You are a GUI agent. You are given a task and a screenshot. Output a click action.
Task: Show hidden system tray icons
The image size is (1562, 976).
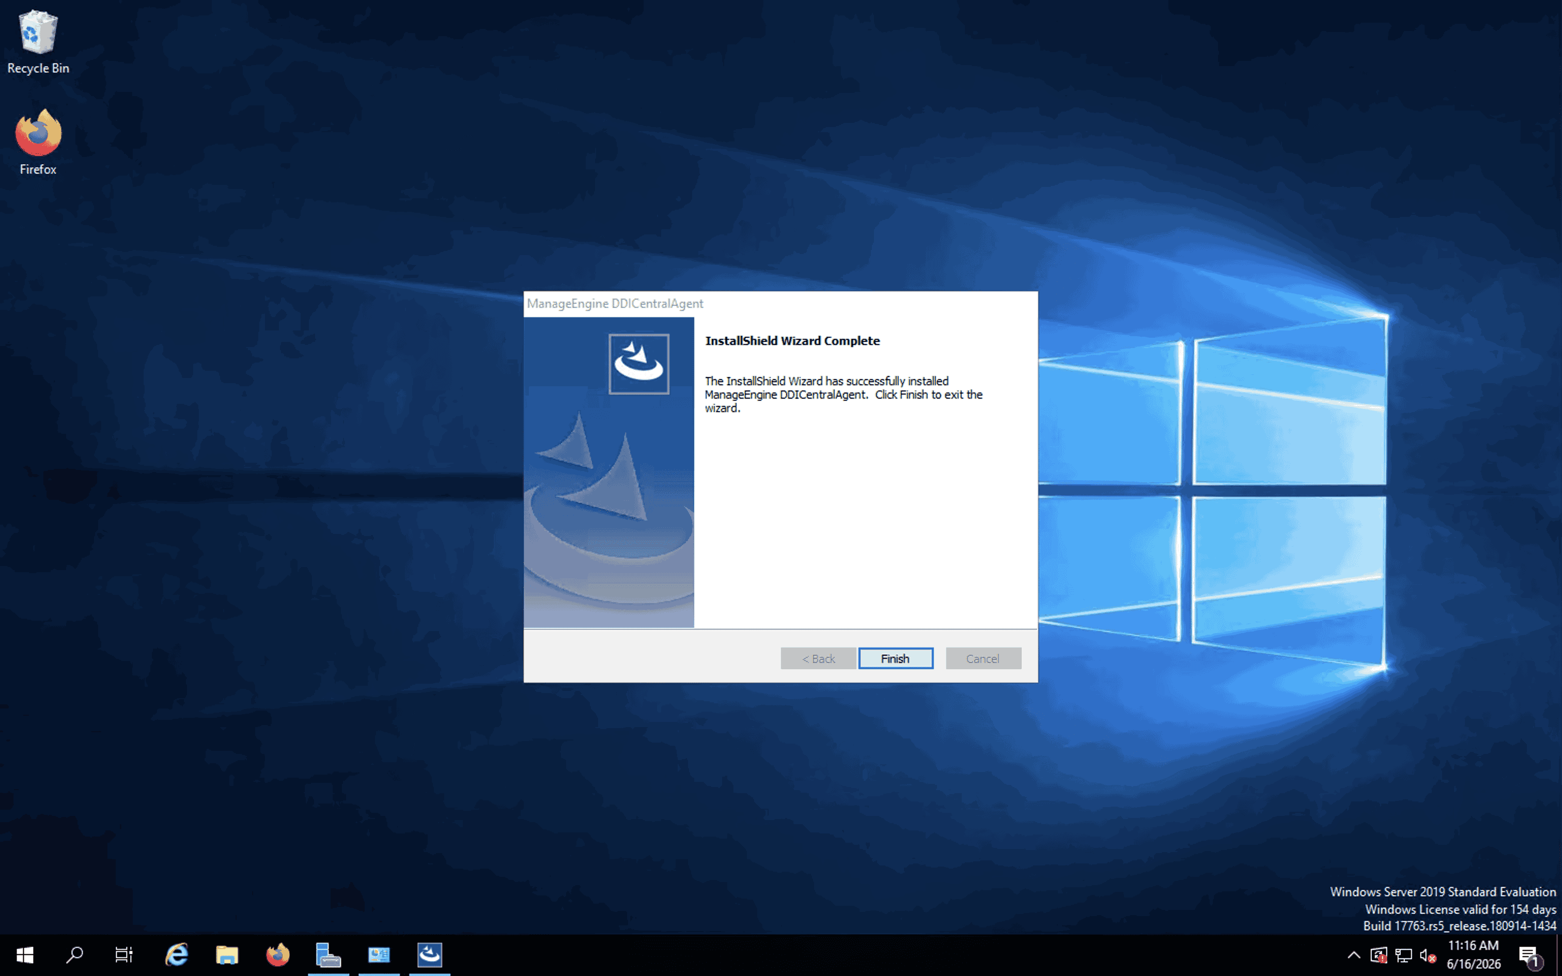(x=1353, y=955)
